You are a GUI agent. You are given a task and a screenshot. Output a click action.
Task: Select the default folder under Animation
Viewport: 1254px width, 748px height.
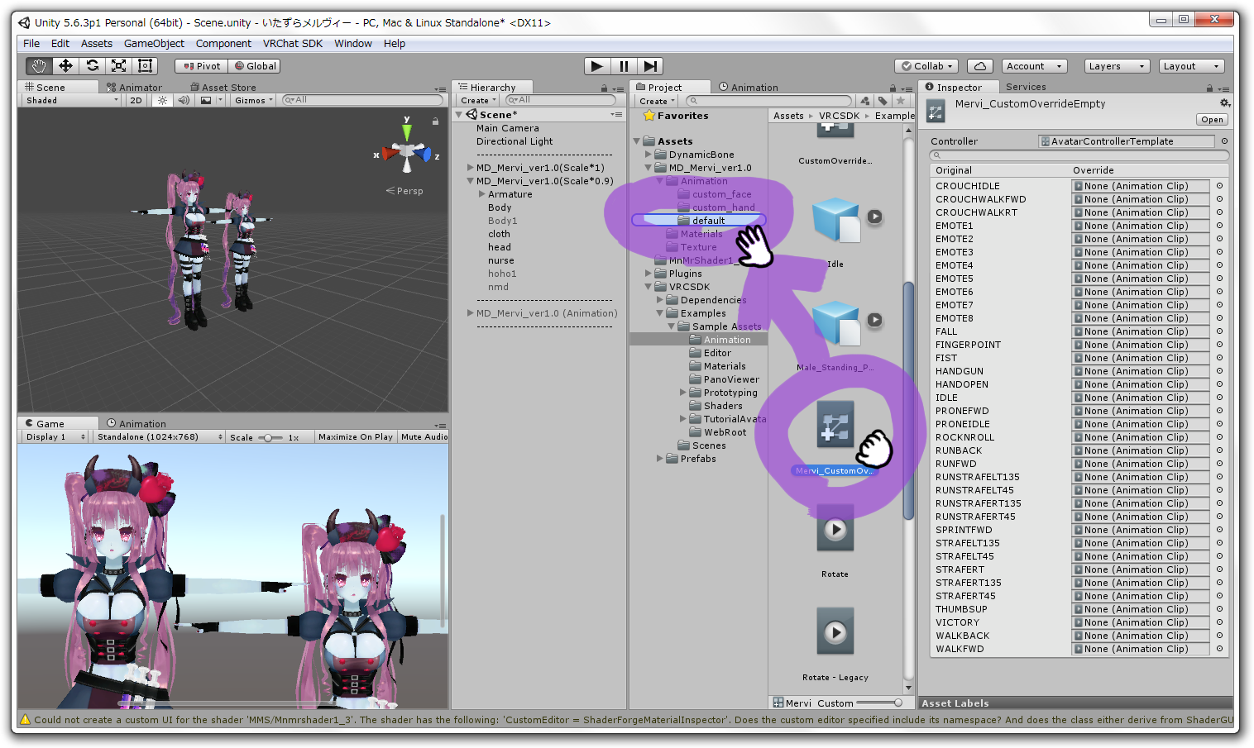(699, 221)
